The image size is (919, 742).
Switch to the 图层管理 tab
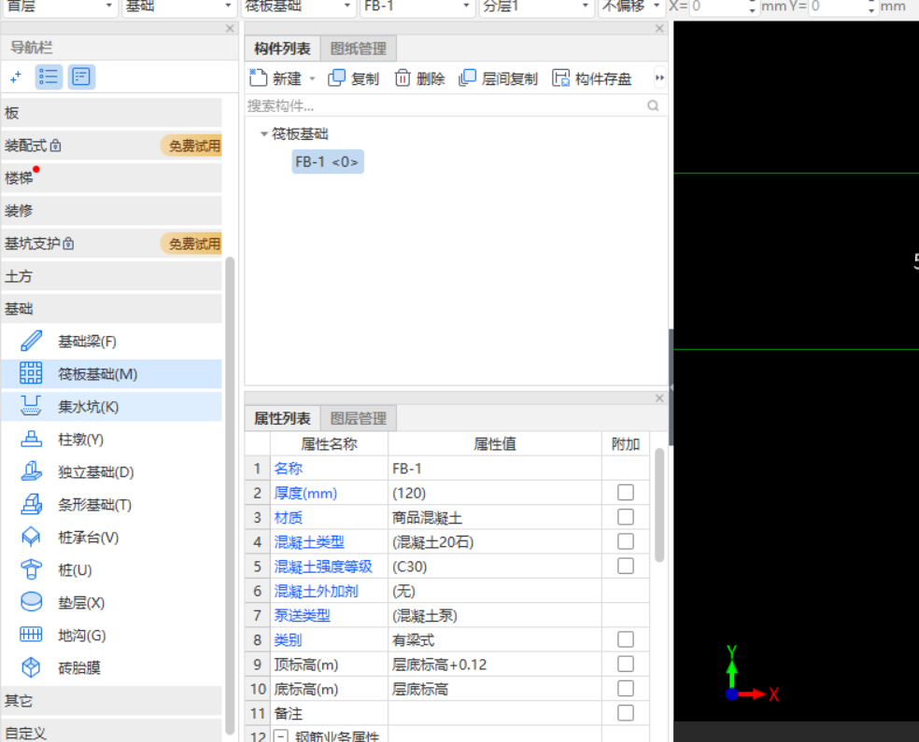358,418
